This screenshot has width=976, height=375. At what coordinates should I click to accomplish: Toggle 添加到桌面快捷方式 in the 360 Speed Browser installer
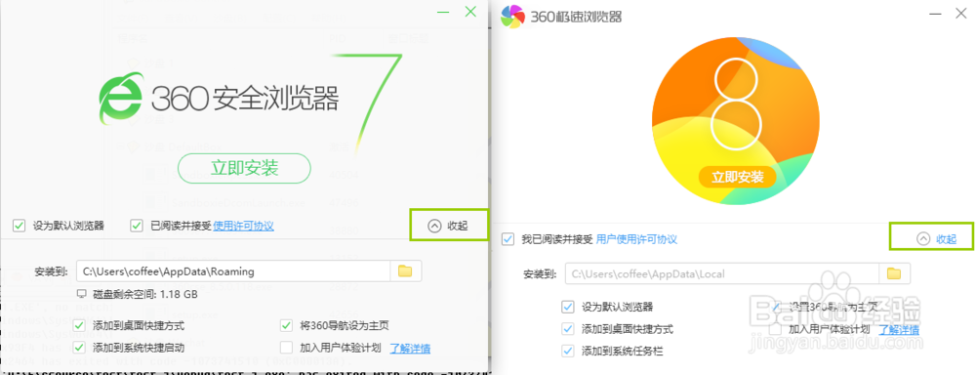(567, 328)
